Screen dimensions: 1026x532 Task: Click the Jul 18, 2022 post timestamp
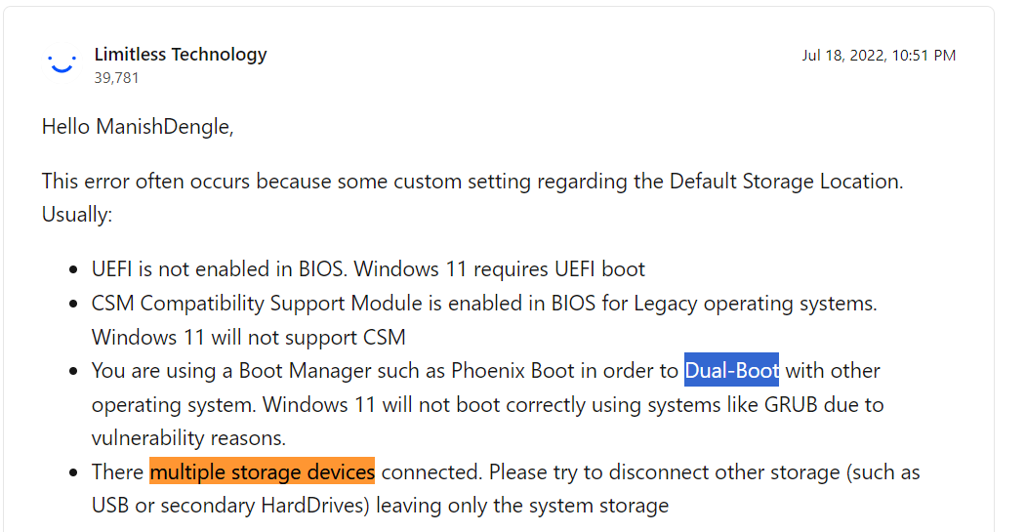879,56
